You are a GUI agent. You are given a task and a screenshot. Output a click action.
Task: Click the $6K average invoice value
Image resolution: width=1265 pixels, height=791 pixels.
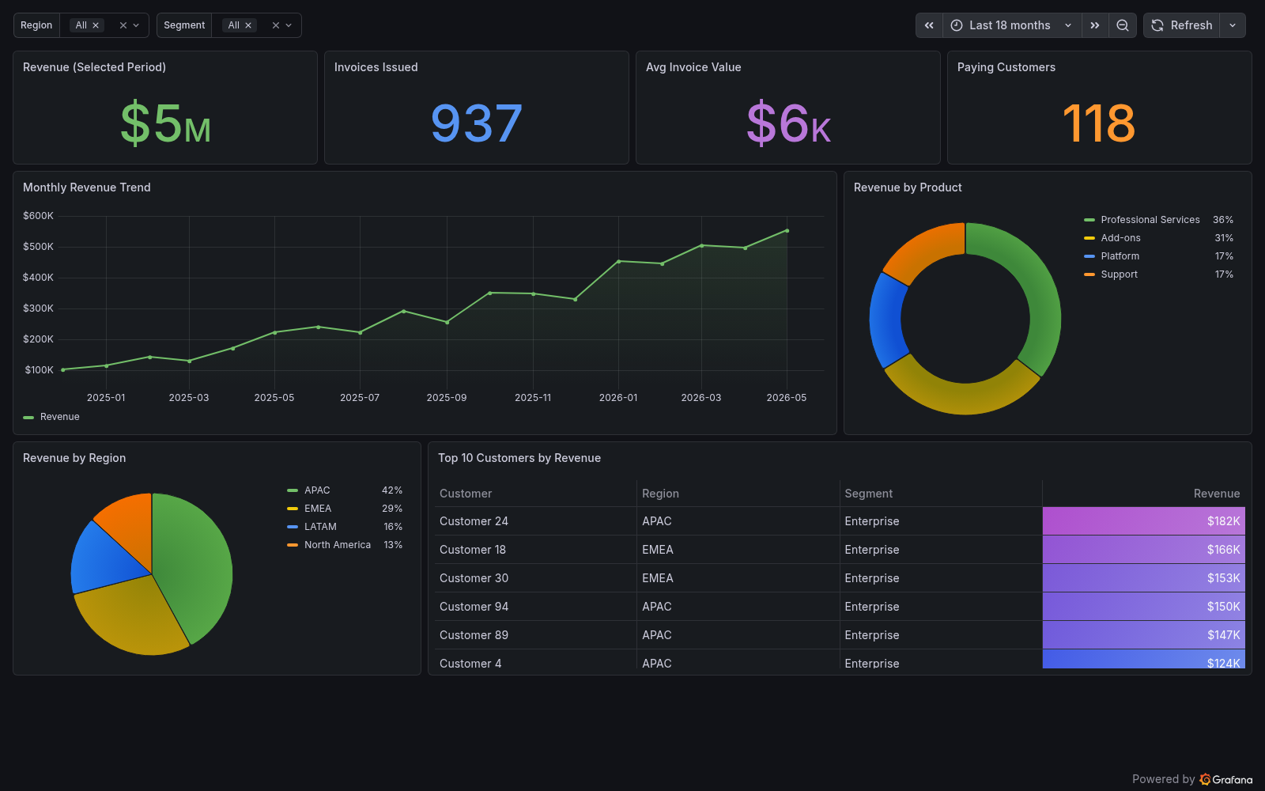pos(788,123)
